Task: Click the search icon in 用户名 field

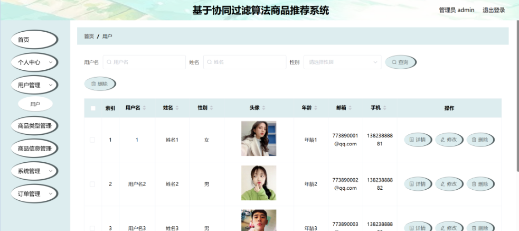Action: pos(109,62)
